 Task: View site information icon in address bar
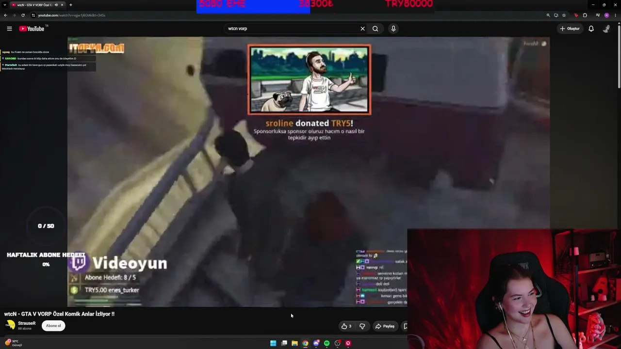(33, 15)
